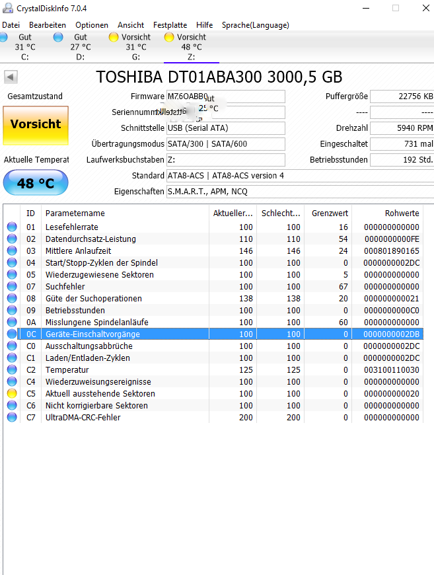The width and height of the screenshot is (434, 575).
Task: Click the Laufwerksbuchstaben Z: field
Action: (226, 160)
